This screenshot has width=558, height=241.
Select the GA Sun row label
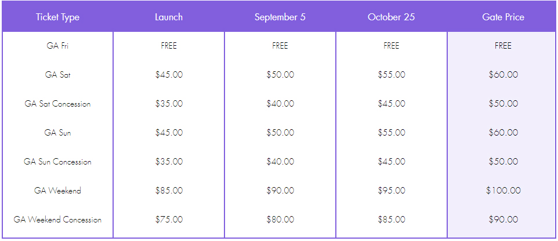57,133
